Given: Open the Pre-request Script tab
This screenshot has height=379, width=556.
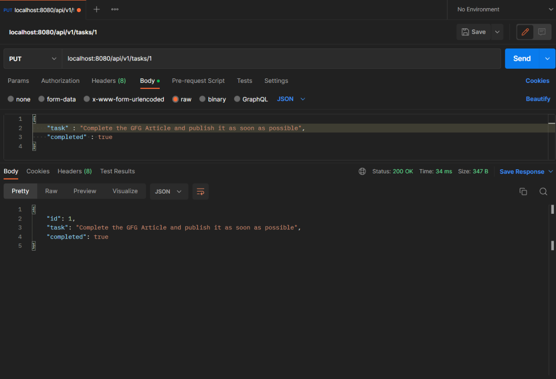Looking at the screenshot, I should 198,81.
